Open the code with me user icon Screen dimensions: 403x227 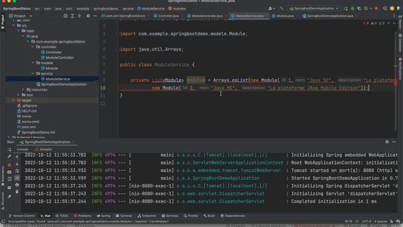271,8
